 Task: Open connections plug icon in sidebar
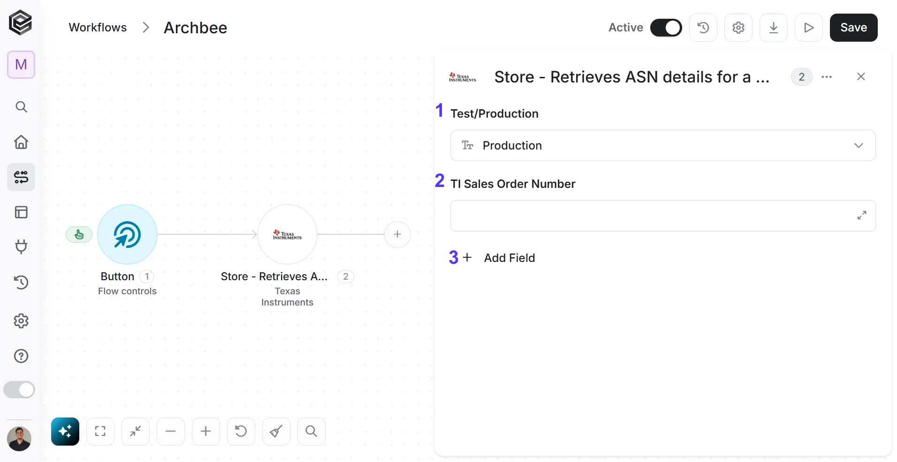pos(21,247)
